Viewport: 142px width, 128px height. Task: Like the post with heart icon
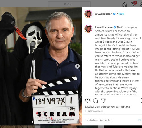pos(87,101)
